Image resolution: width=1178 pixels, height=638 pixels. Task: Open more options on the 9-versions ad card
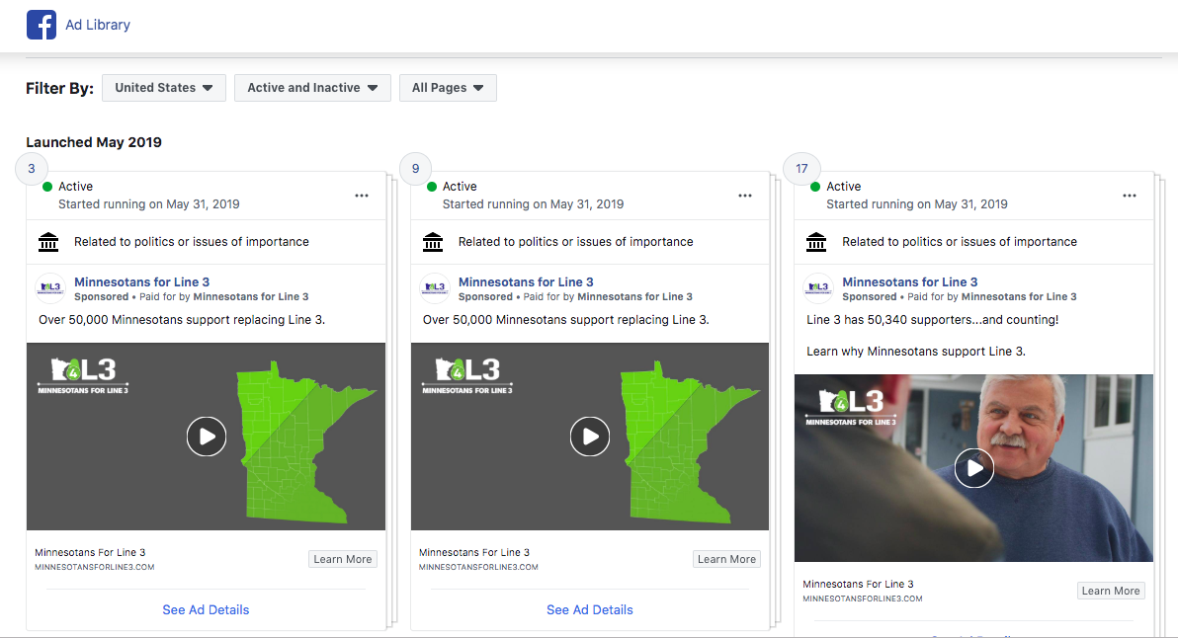pos(744,196)
